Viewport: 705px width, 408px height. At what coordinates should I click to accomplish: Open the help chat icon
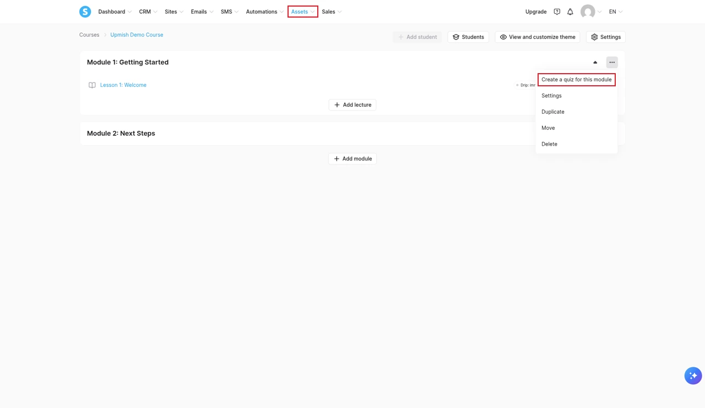557,12
